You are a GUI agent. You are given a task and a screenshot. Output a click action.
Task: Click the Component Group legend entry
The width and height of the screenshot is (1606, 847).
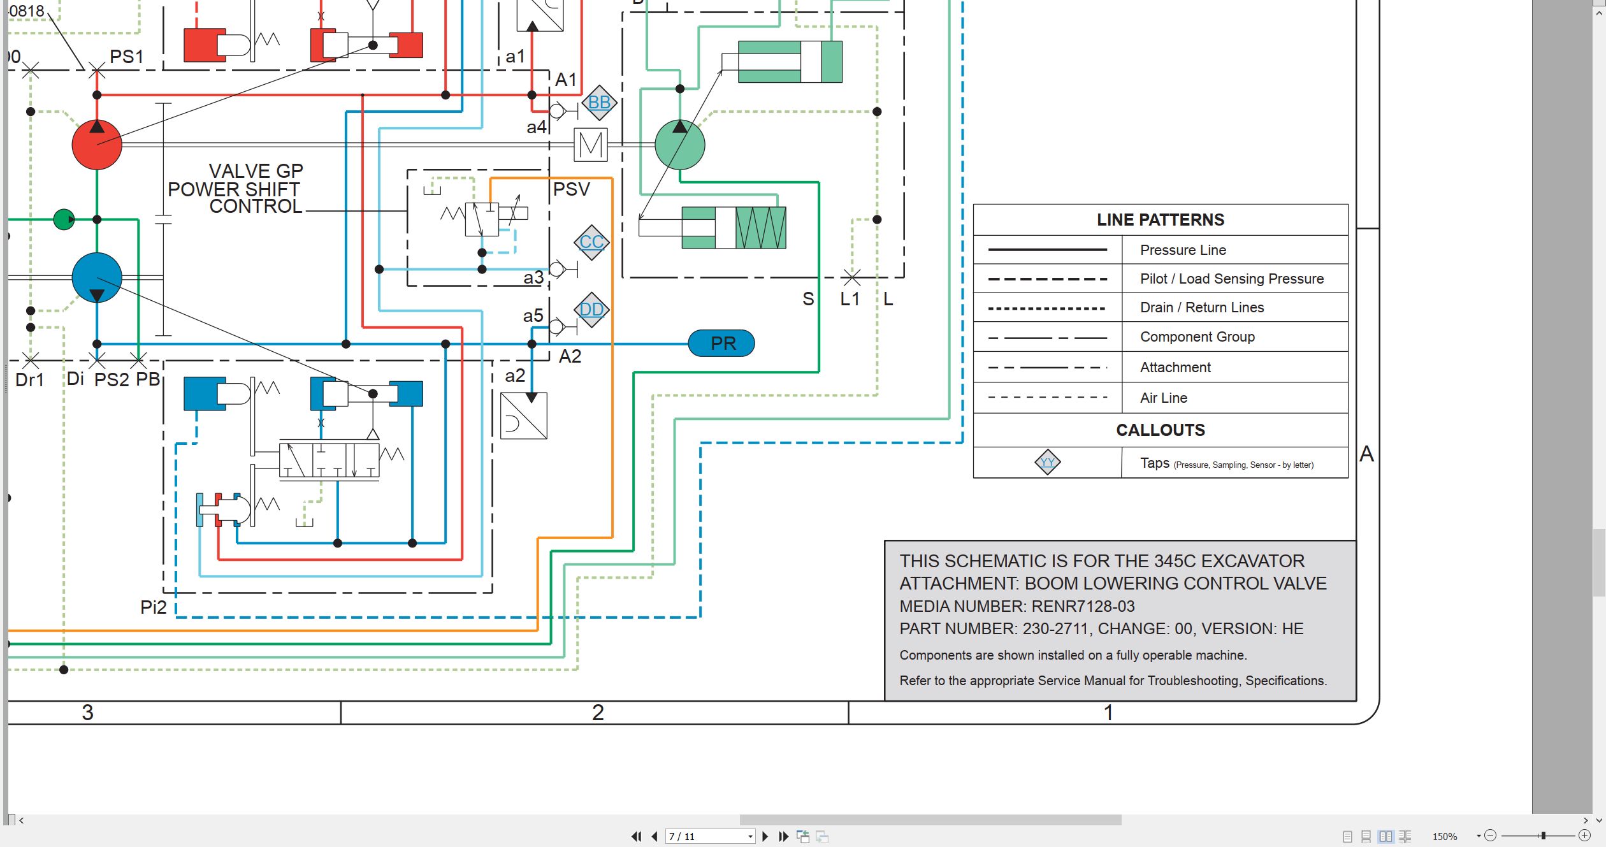[x=1197, y=337]
